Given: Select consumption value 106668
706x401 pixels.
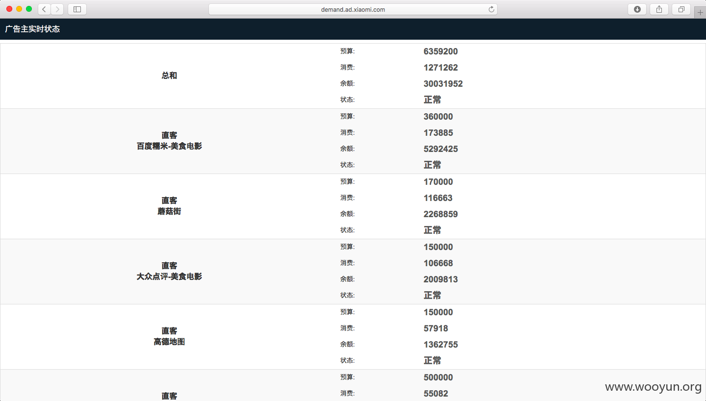Looking at the screenshot, I should coord(438,263).
